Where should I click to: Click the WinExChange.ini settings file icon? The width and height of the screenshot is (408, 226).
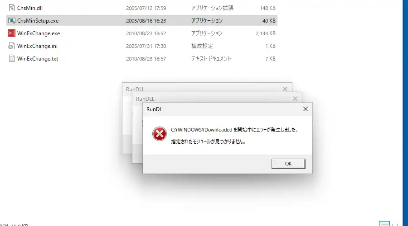click(x=11, y=46)
